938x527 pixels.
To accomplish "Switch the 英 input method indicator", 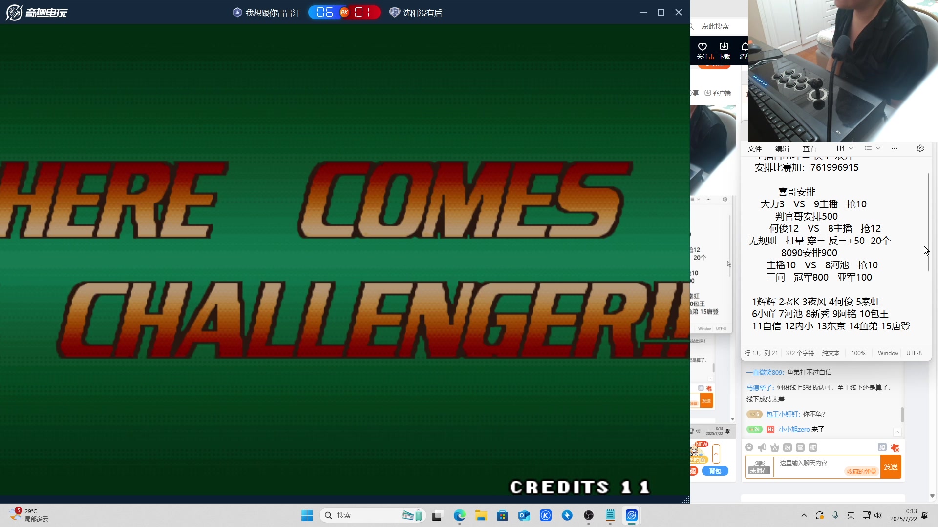I will click(851, 515).
